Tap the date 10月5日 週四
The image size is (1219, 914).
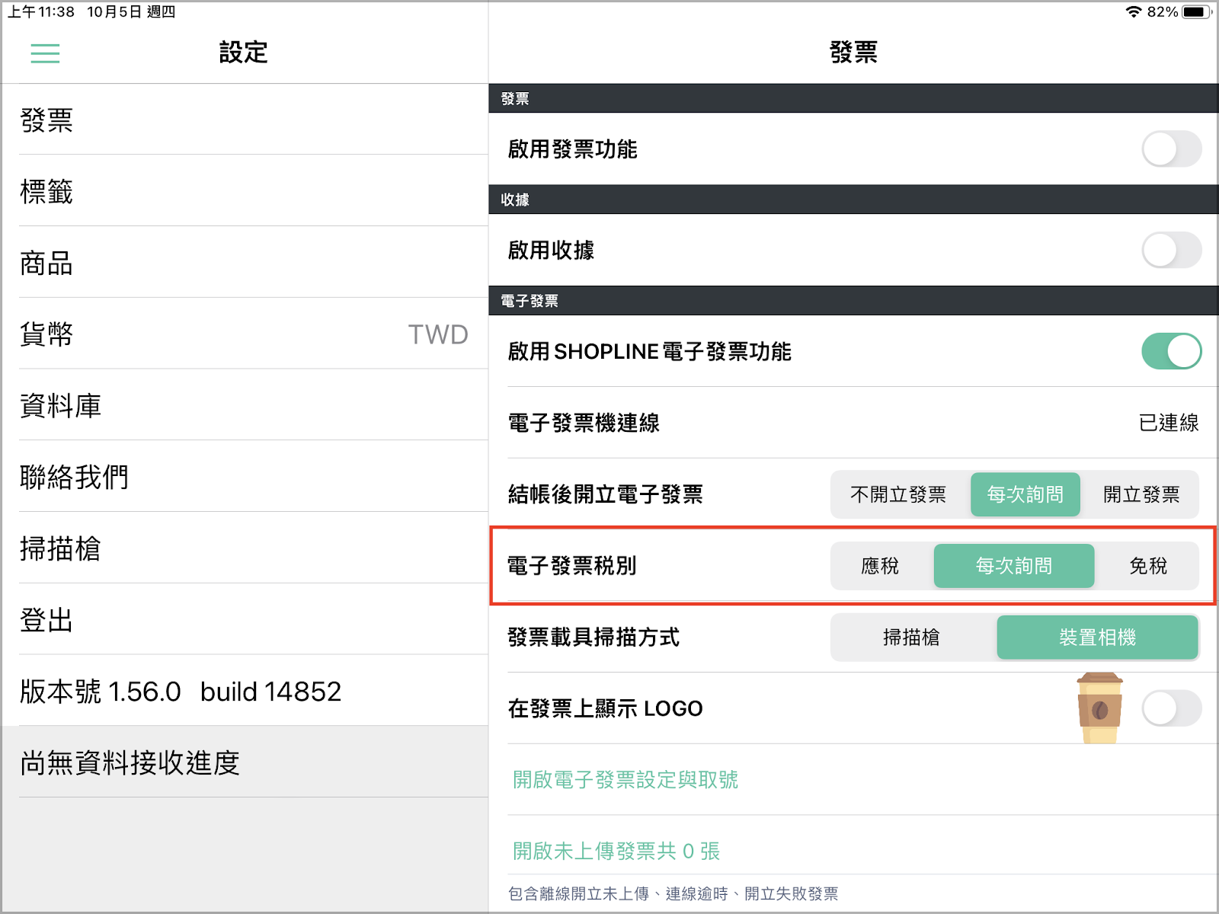(x=131, y=11)
